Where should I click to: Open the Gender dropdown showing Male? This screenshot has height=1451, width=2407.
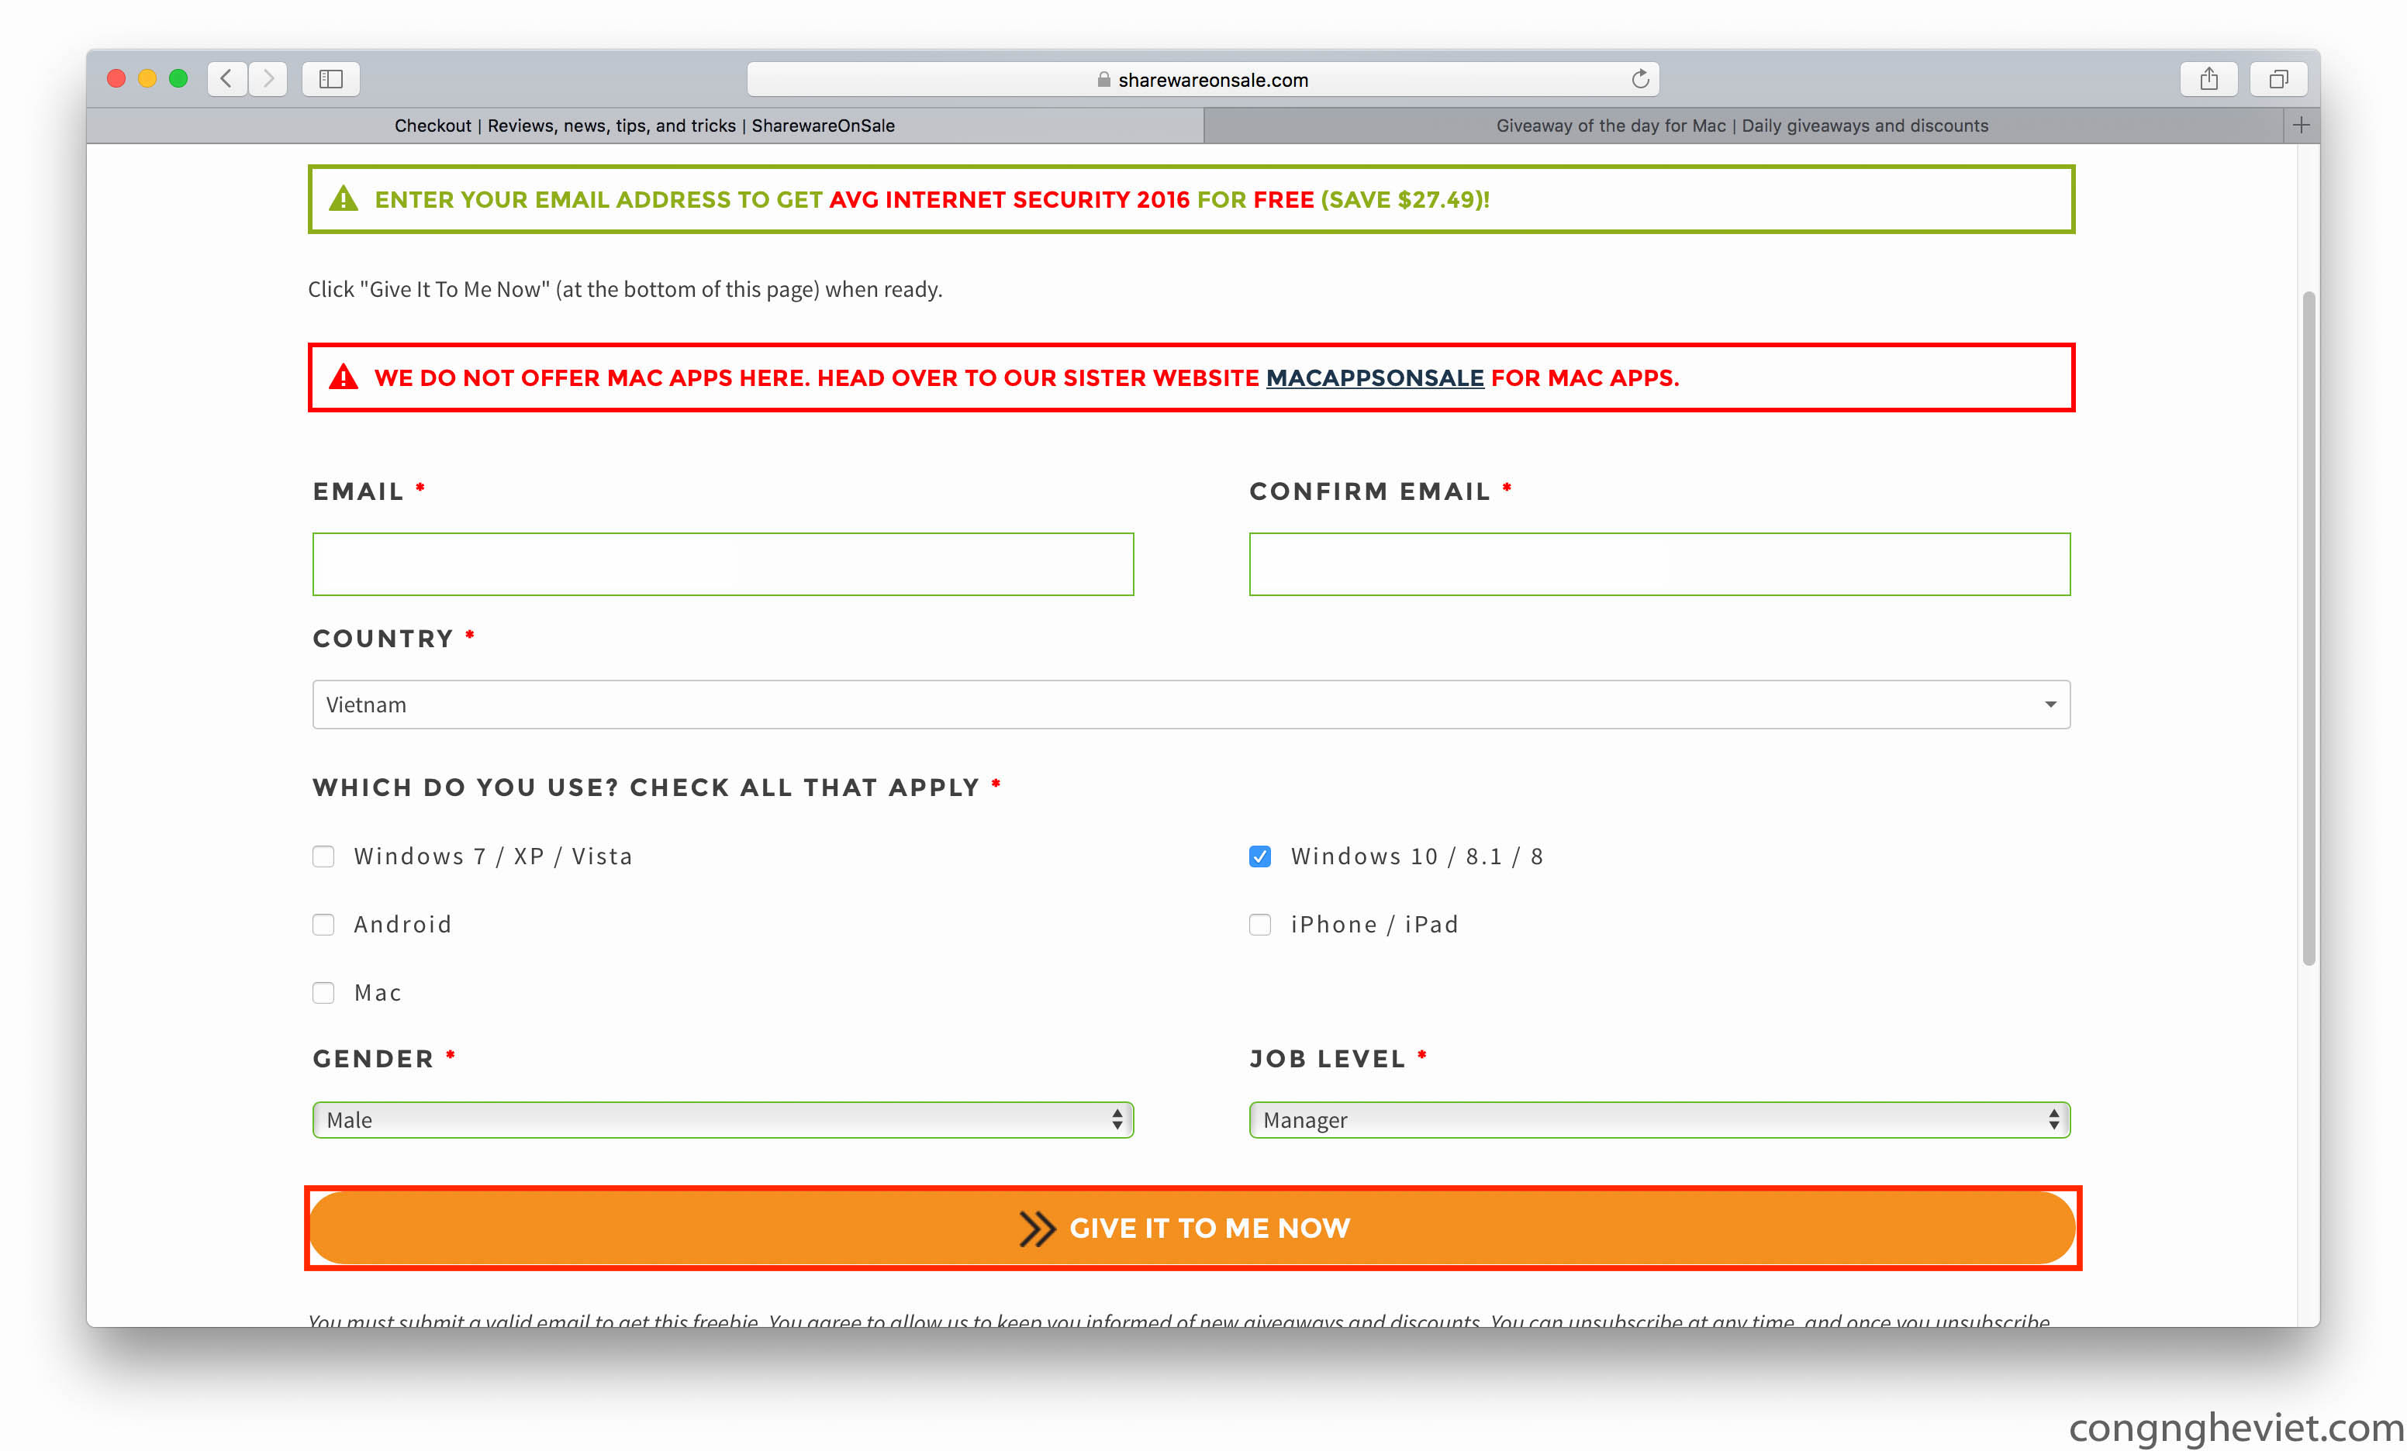[723, 1120]
